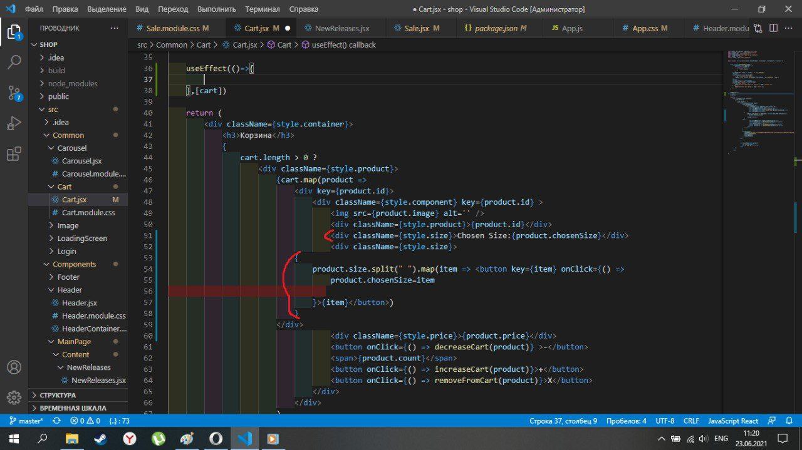Image resolution: width=802 pixels, height=450 pixels.
Task: Open Yandex Browser from the taskbar
Action: pos(130,438)
